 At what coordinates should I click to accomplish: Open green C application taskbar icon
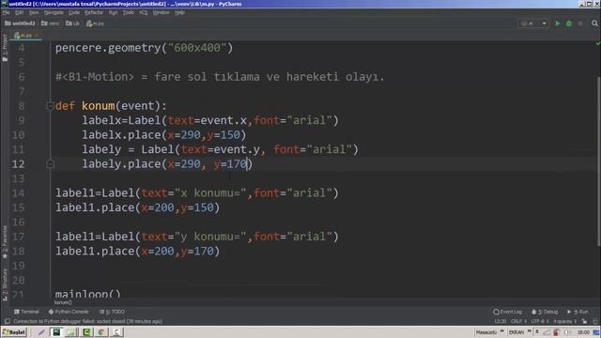click(86, 331)
